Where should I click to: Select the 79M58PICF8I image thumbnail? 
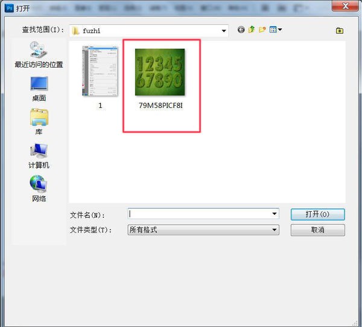160,72
